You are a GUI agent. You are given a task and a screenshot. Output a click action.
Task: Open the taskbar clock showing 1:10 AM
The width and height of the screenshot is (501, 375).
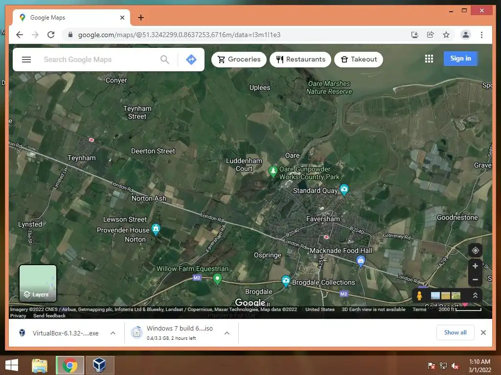pyautogui.click(x=479, y=366)
